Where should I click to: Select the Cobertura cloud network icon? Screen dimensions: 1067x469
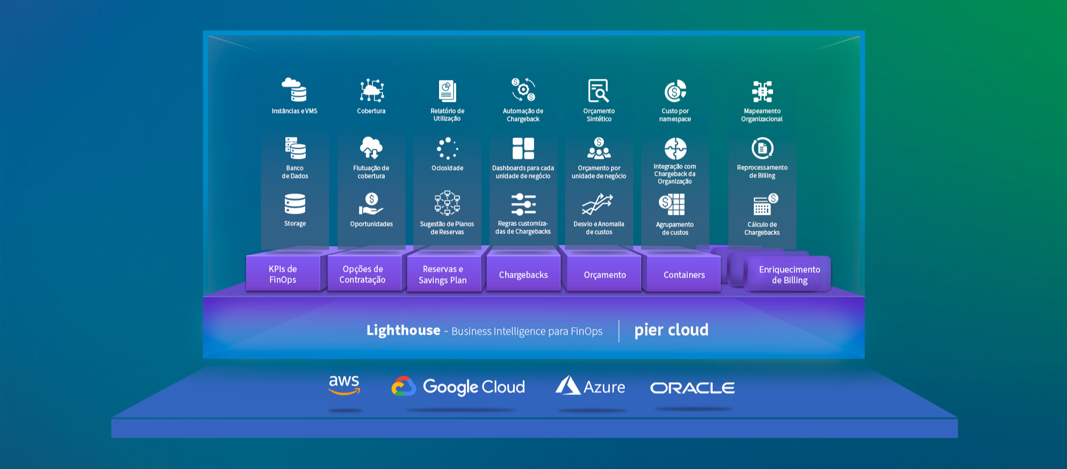click(371, 90)
